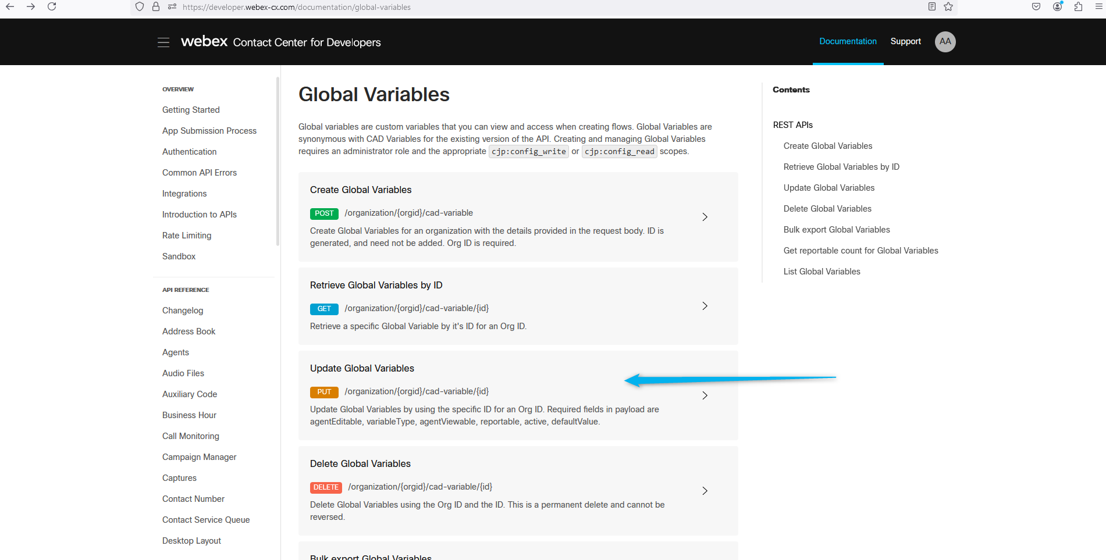The height and width of the screenshot is (560, 1106).
Task: Select REST APIs heading in Contents
Action: click(792, 125)
